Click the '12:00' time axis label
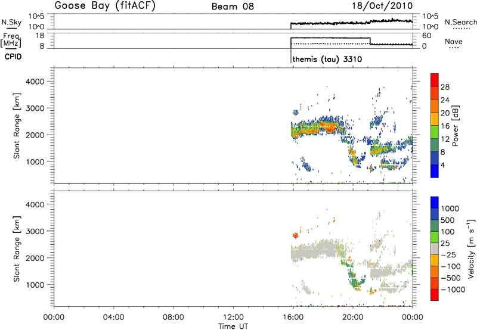The width and height of the screenshot is (477, 330). [x=233, y=317]
